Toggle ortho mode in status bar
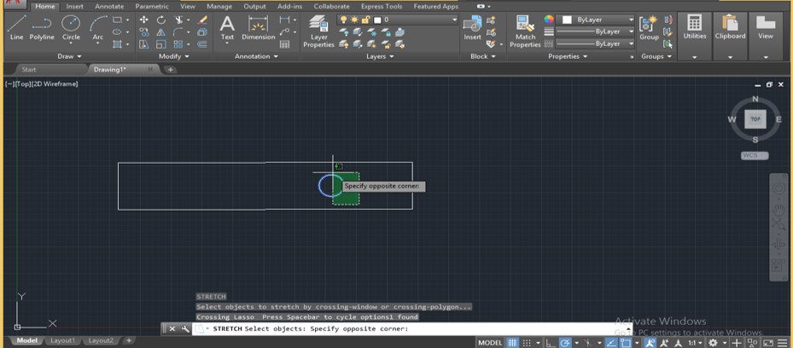The height and width of the screenshot is (348, 793). pos(551,343)
